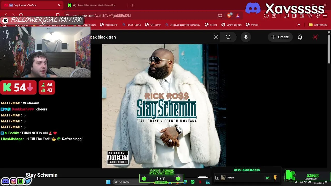The image size is (331, 186).
Task: Open Brave Shields lion icon
Action: coord(229,16)
